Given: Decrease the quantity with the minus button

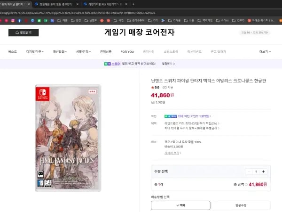Looking at the screenshot, I should [249, 171].
